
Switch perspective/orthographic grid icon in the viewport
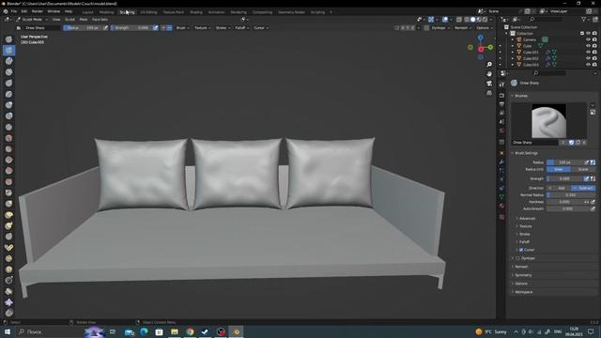point(489,93)
